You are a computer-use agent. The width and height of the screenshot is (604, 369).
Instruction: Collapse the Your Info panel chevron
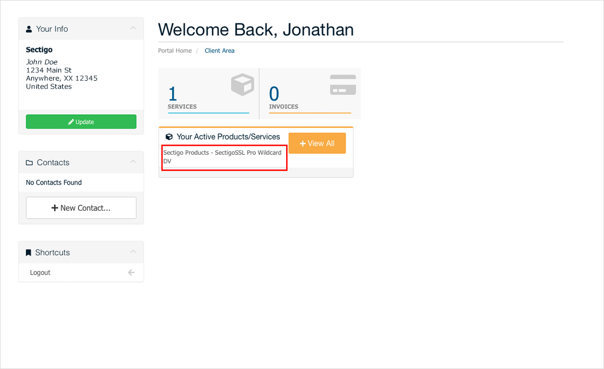pyautogui.click(x=133, y=28)
